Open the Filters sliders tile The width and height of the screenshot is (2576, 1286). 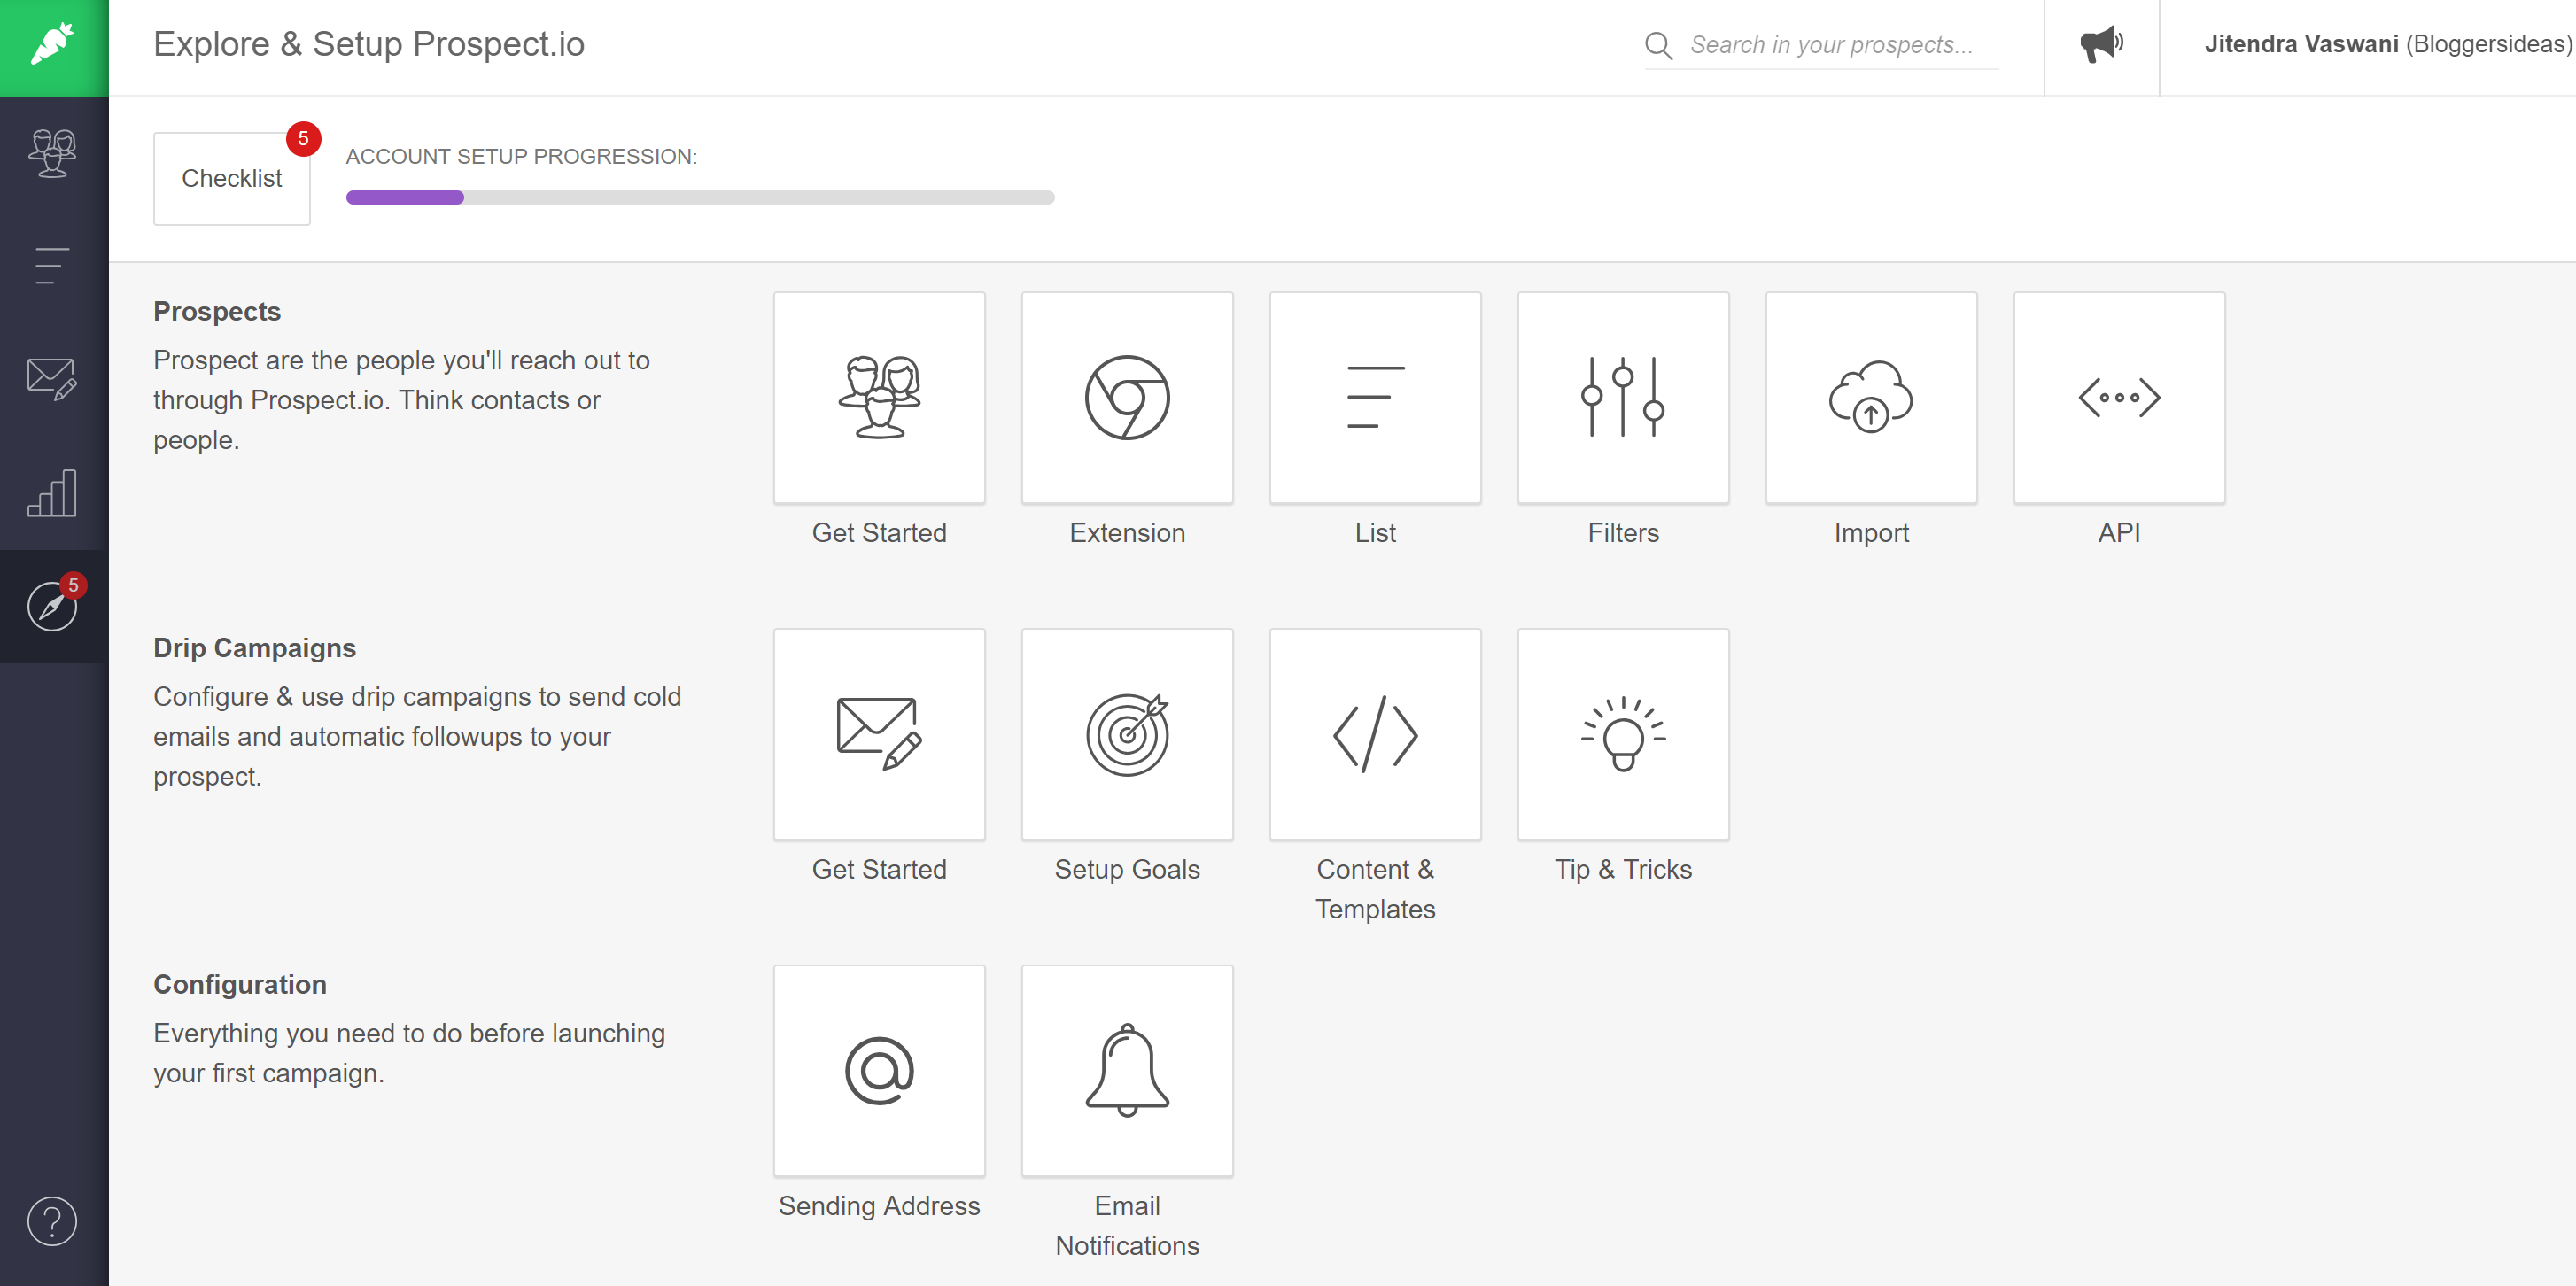coord(1623,398)
